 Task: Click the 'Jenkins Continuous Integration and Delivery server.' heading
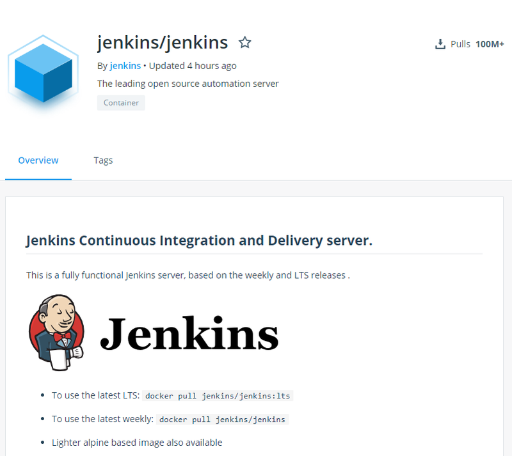coord(199,240)
